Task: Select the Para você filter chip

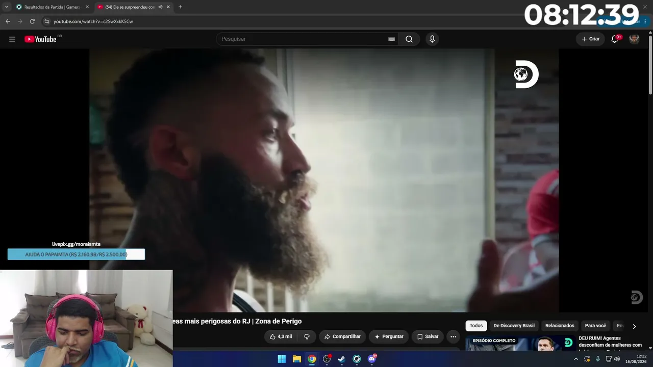Action: pos(595,326)
